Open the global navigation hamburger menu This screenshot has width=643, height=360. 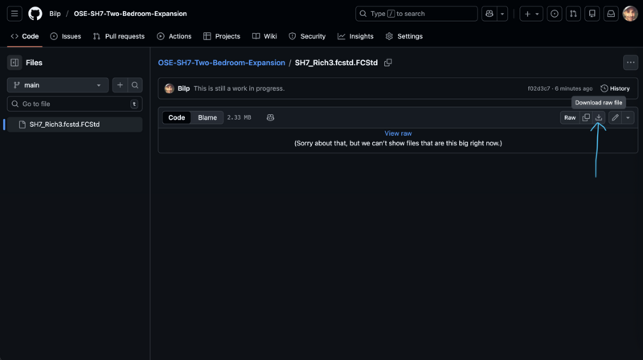[14, 14]
